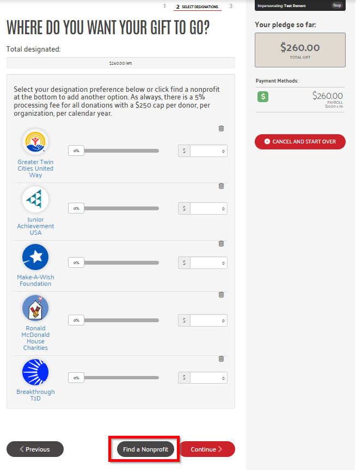This screenshot has width=356, height=470.
Task: Click the green payroll dollar icon
Action: [x=263, y=97]
